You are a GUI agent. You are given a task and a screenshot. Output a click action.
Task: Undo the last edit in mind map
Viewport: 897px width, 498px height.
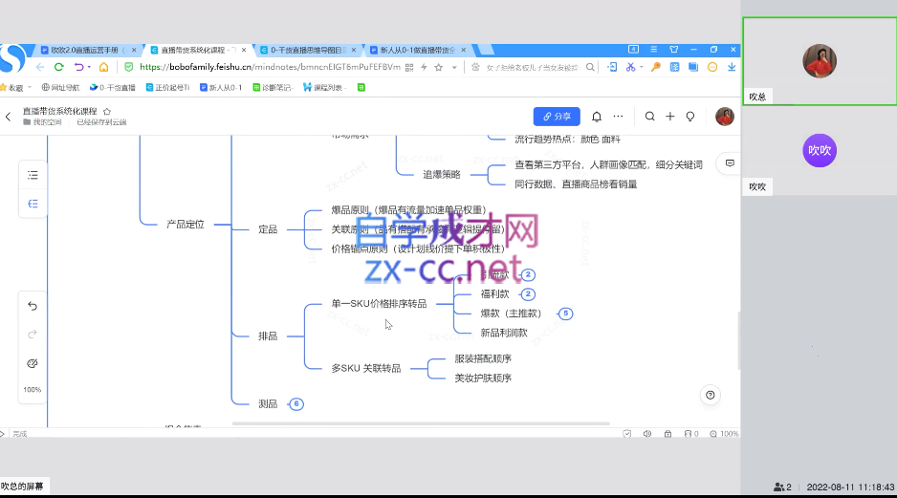tap(33, 307)
